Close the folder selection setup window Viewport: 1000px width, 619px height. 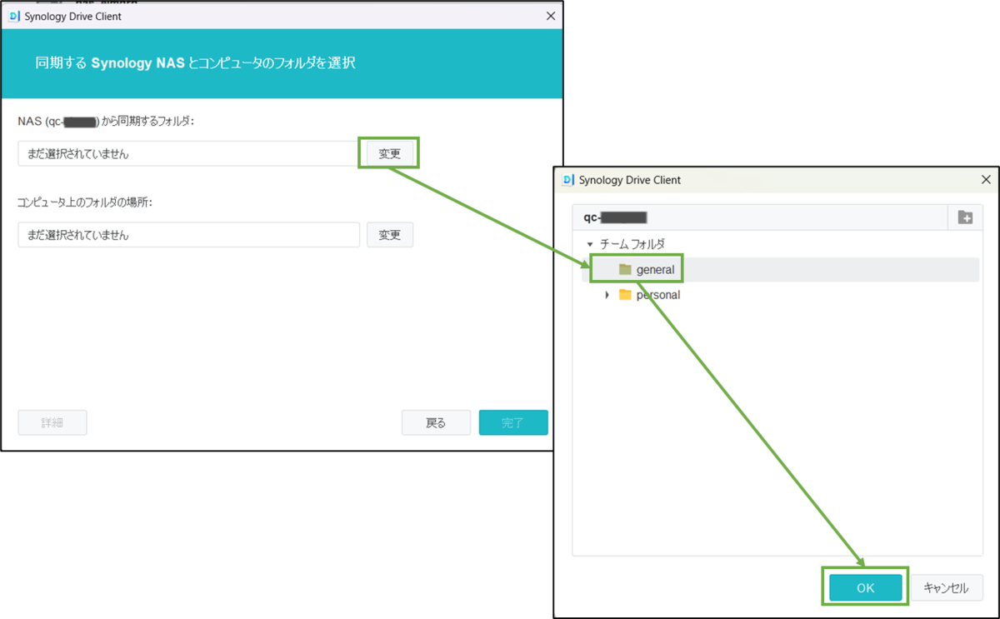click(x=550, y=16)
